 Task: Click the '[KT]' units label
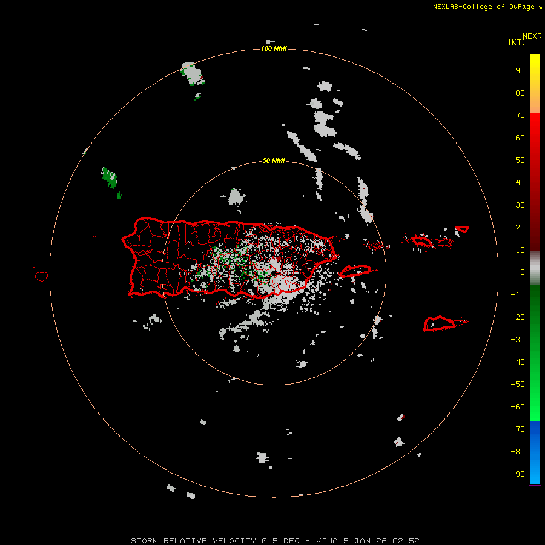pos(517,42)
